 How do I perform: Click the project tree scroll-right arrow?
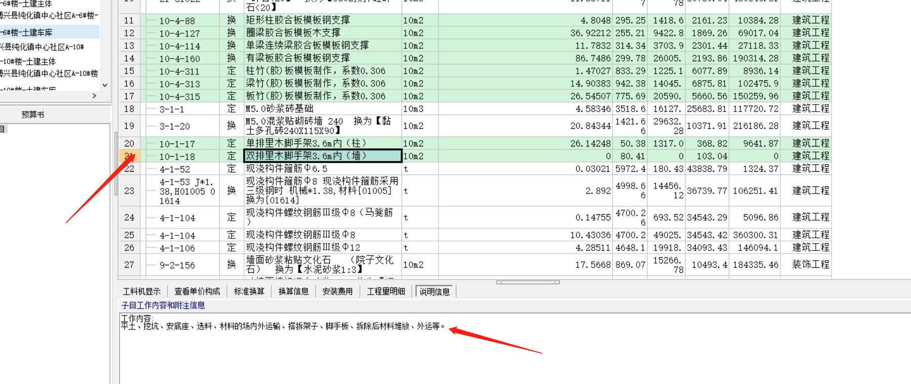click(94, 95)
